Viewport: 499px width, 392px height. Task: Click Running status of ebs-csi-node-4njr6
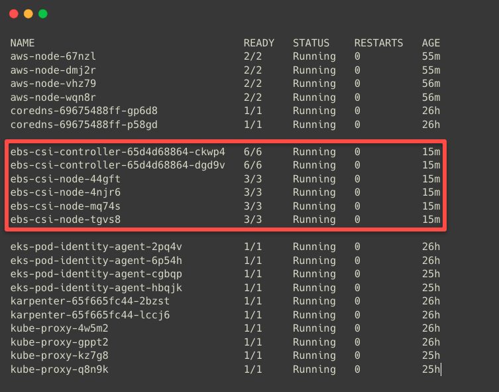coord(314,192)
